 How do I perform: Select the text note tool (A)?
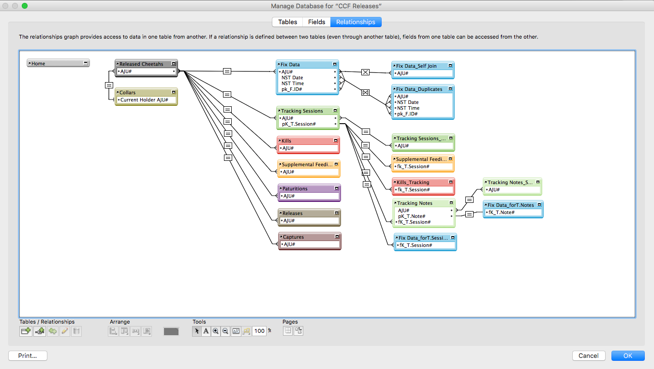tap(206, 331)
